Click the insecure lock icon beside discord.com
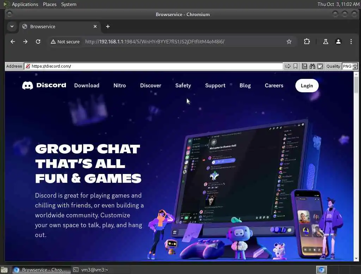The width and height of the screenshot is (361, 274). (27, 66)
